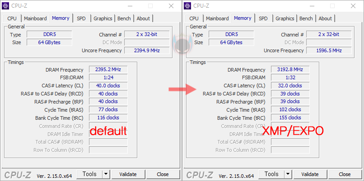Click tRP 39 clocks value in right window
The width and height of the screenshot is (364, 181).
[290, 102]
